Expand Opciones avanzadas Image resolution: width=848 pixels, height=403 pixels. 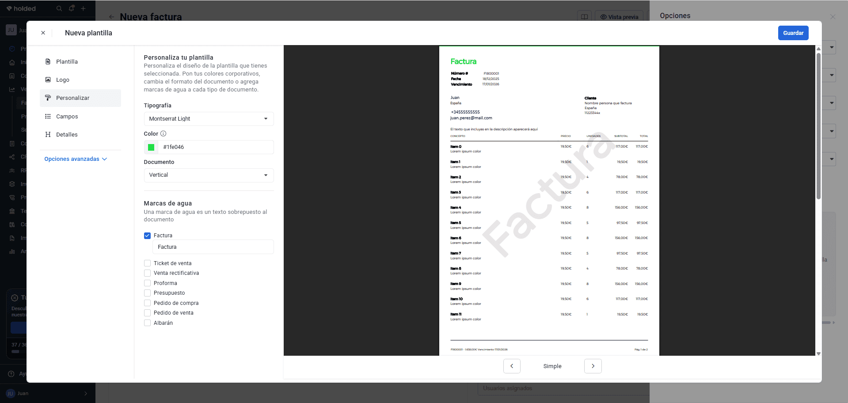coord(76,159)
